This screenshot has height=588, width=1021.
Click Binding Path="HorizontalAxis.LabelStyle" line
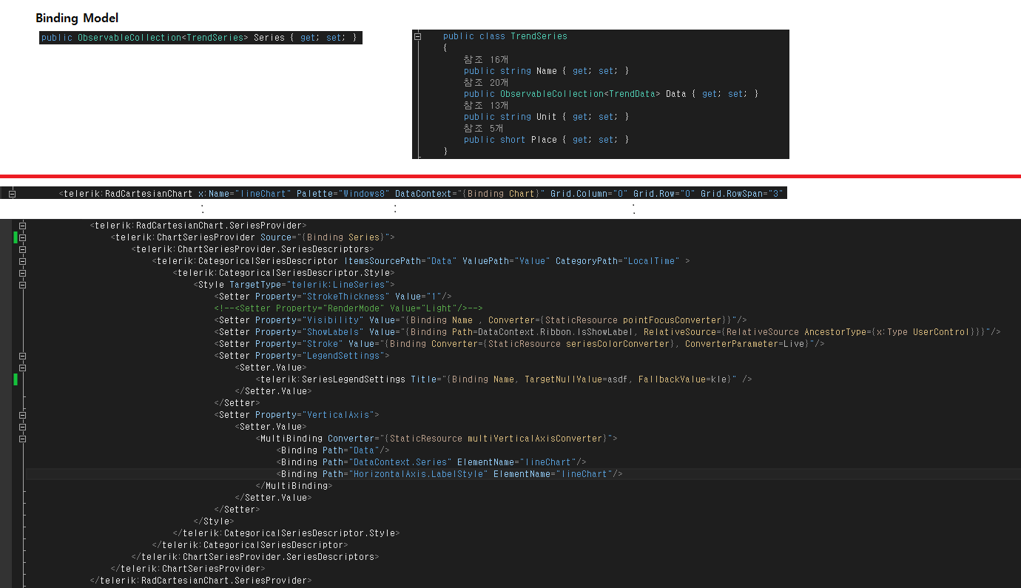(450, 474)
